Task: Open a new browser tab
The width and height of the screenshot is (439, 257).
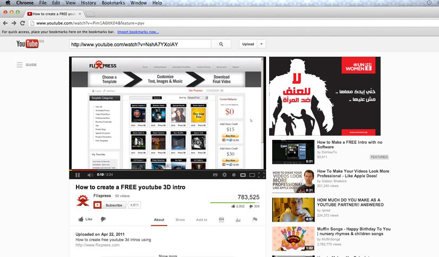Action: pos(90,14)
